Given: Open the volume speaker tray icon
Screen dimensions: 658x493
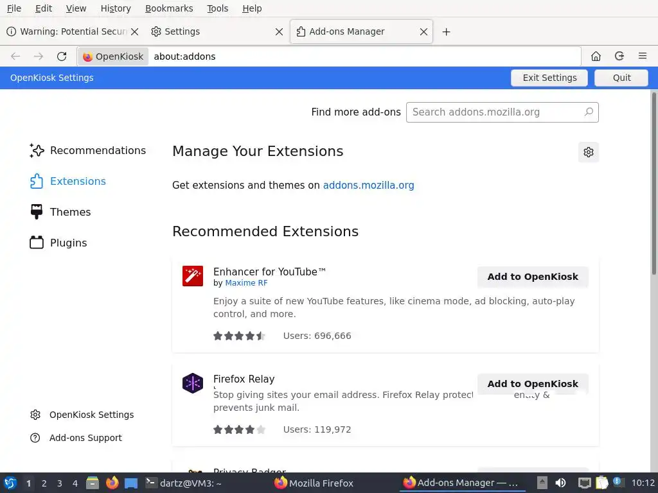Looking at the screenshot, I should tap(560, 483).
